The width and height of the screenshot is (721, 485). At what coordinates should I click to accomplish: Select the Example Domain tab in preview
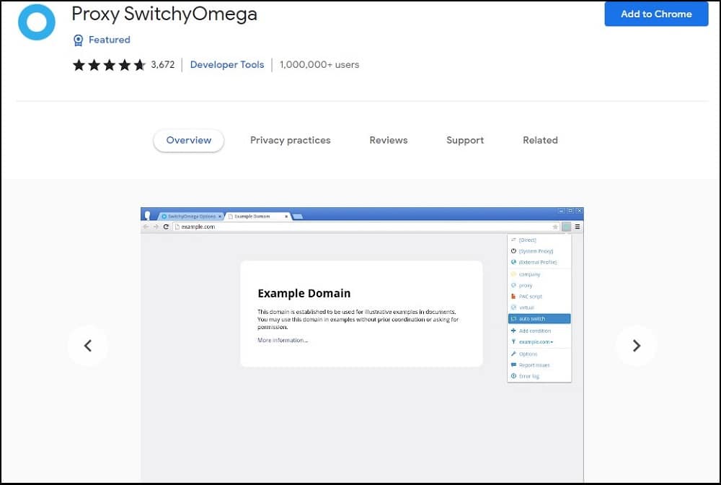(257, 217)
